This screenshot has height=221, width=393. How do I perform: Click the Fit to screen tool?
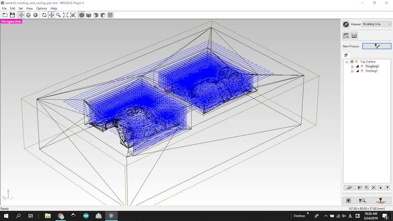tap(65, 15)
